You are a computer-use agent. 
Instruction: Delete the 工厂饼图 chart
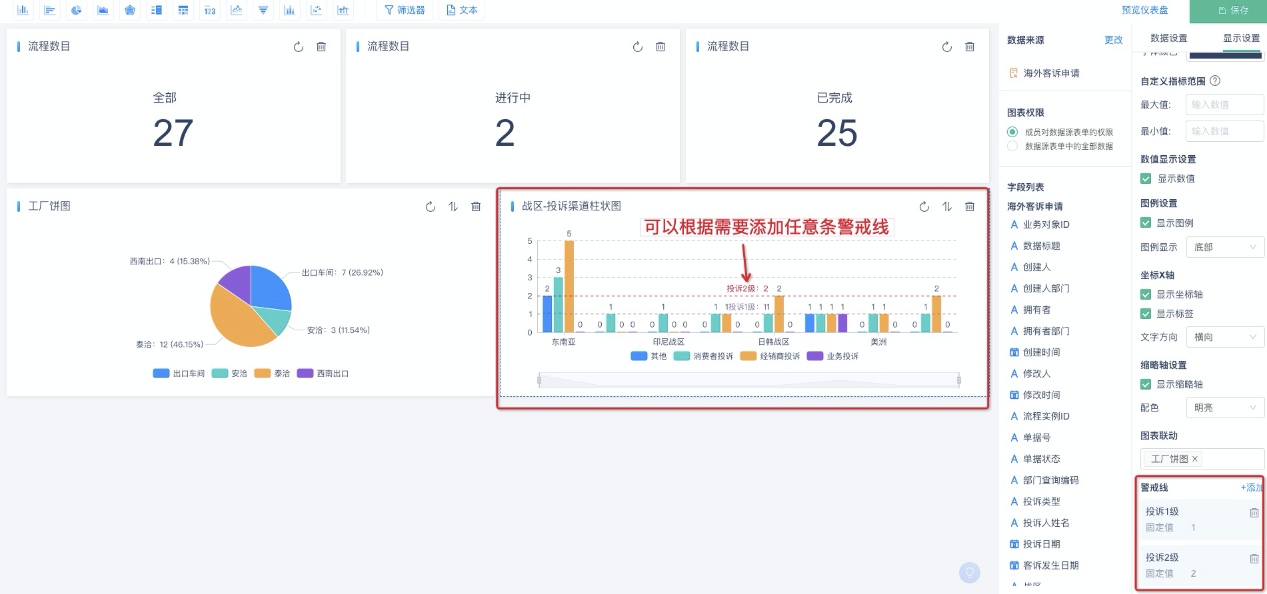[476, 206]
